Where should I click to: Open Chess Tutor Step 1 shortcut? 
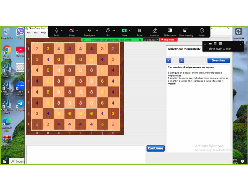tap(7, 70)
